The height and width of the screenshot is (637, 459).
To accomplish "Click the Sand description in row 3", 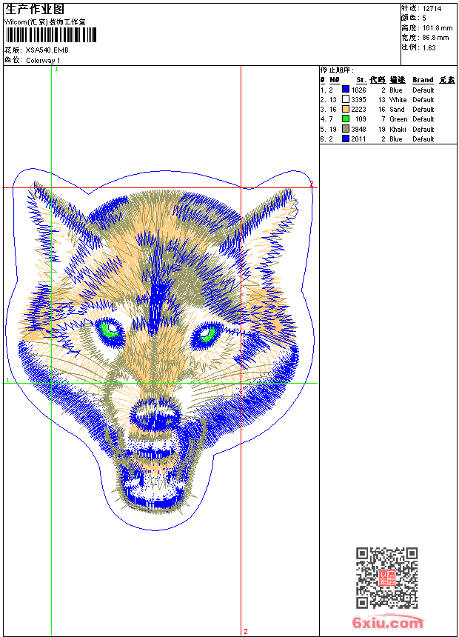I will coord(397,110).
